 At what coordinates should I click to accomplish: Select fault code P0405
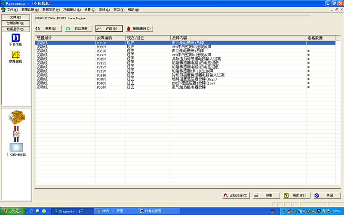(101, 83)
